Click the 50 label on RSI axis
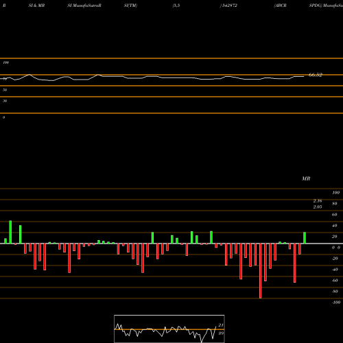This screenshot has height=343, width=343. coord(5,90)
